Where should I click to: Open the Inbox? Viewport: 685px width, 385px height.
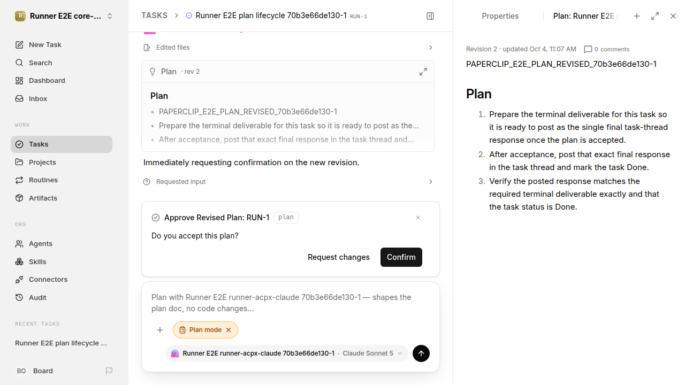tap(62, 99)
